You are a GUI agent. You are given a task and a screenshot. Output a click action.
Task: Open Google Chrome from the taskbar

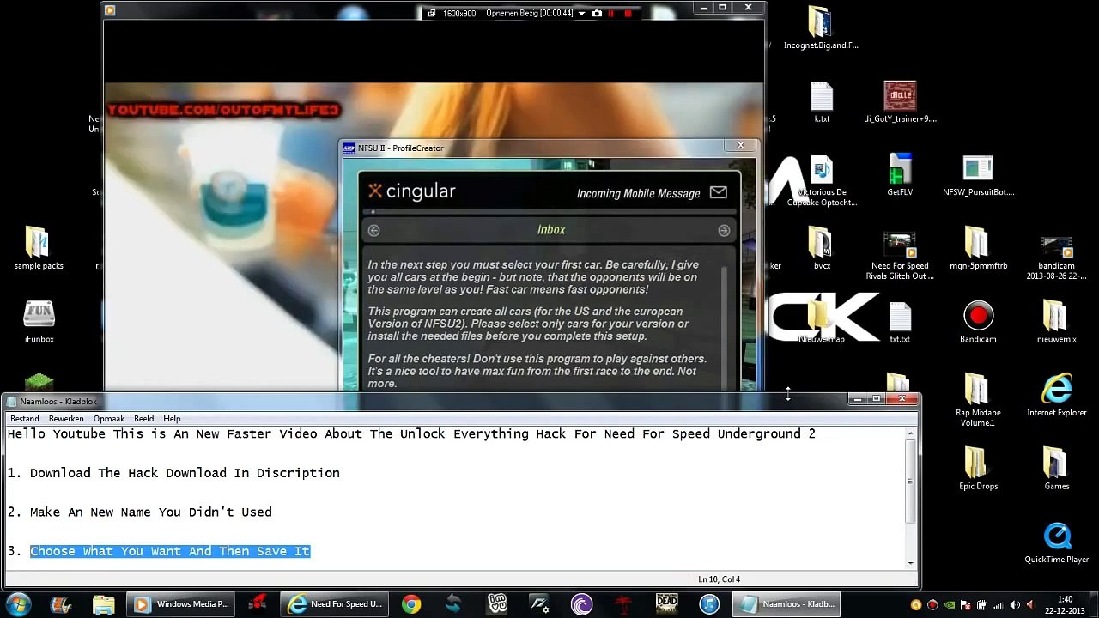coord(411,604)
